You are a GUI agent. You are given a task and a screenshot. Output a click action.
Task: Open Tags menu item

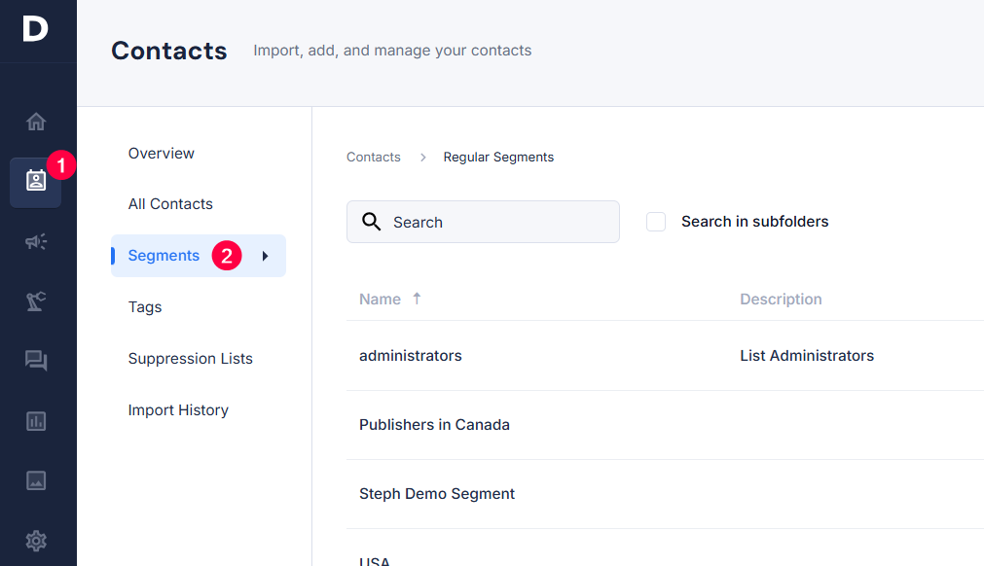[145, 307]
